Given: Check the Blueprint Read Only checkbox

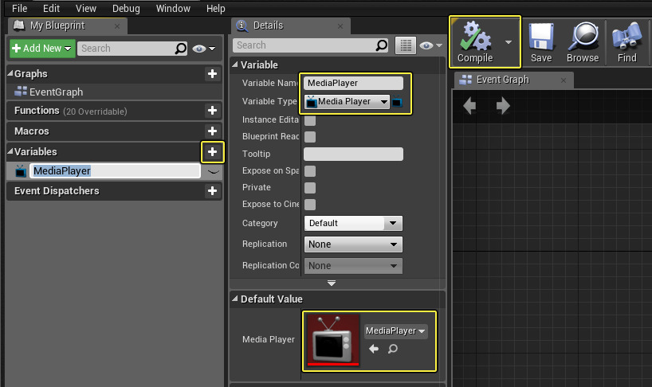Looking at the screenshot, I should click(310, 137).
